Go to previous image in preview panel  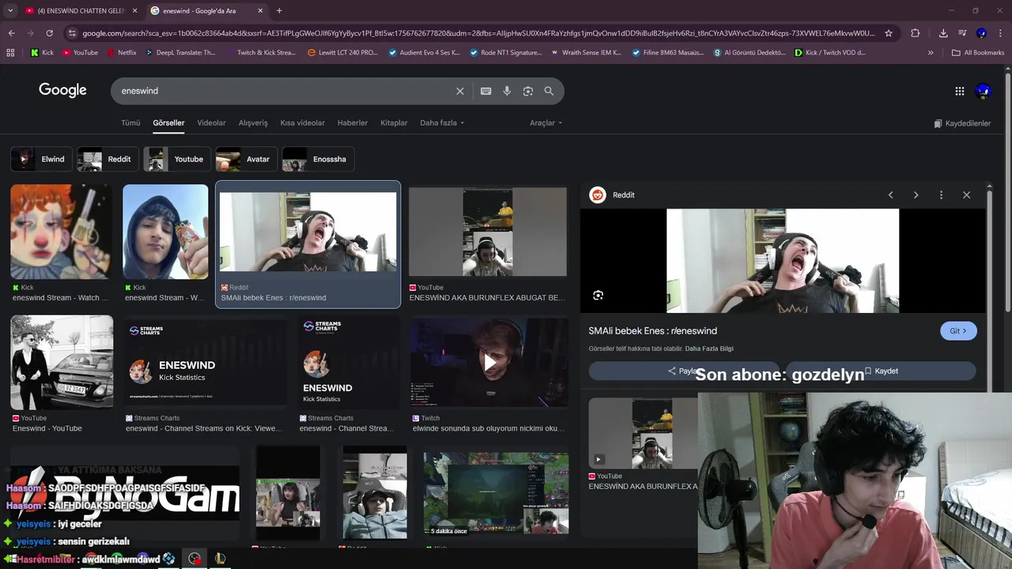point(891,195)
